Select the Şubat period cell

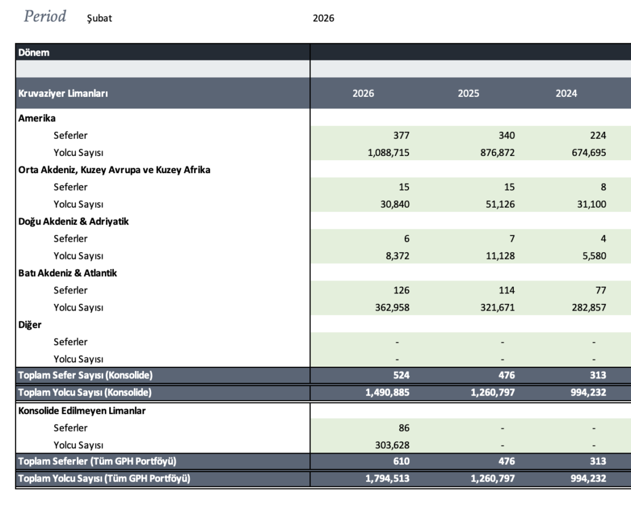point(100,18)
